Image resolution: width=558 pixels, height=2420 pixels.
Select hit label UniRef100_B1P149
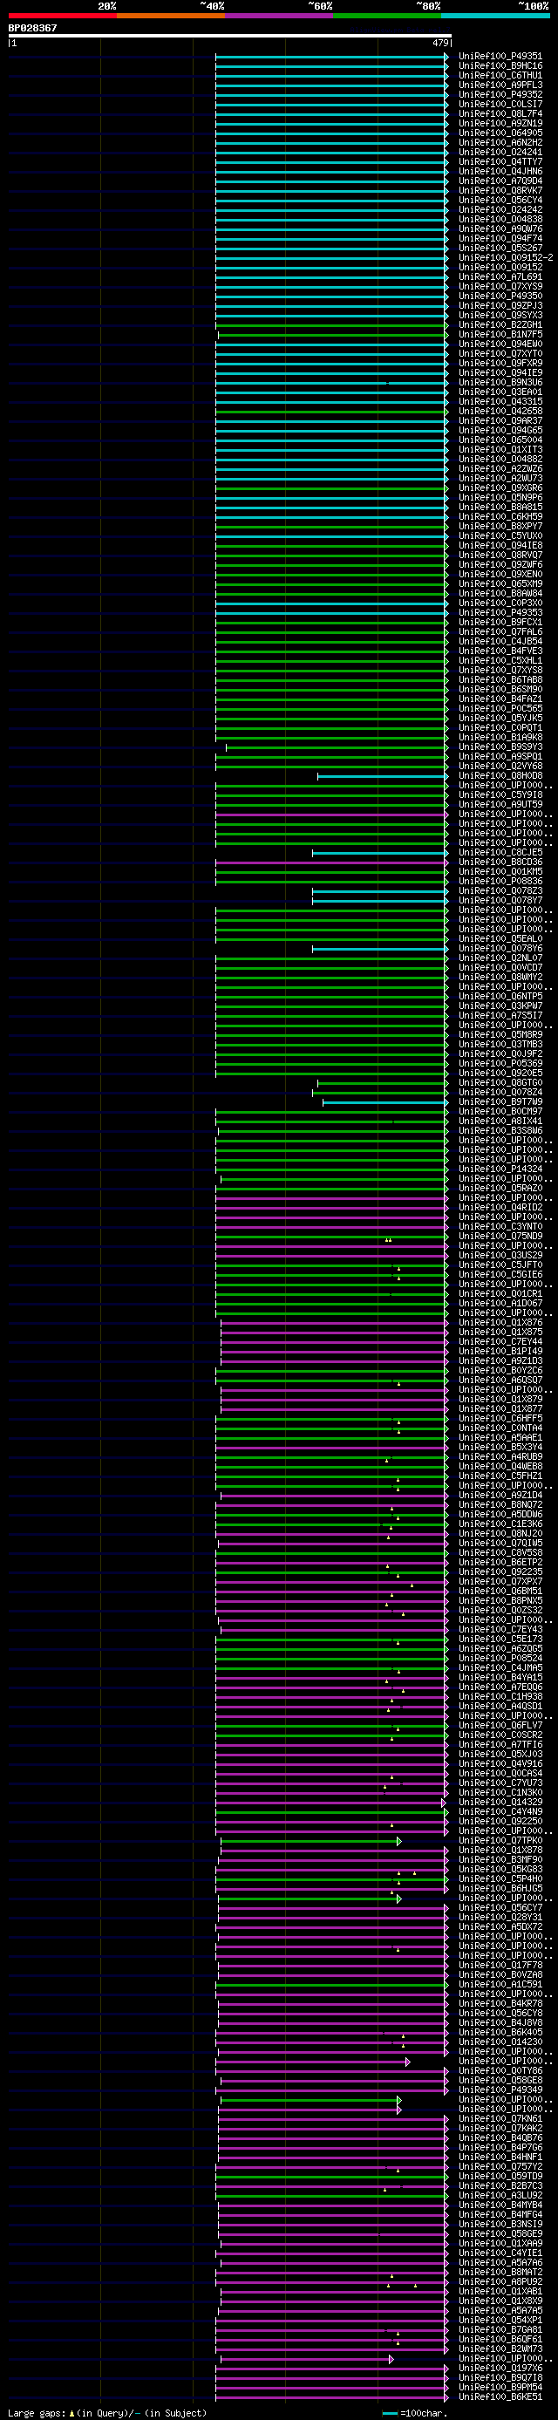(x=500, y=1351)
